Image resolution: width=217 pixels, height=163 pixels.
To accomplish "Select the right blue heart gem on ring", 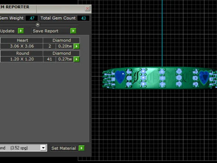I will click(204, 77).
